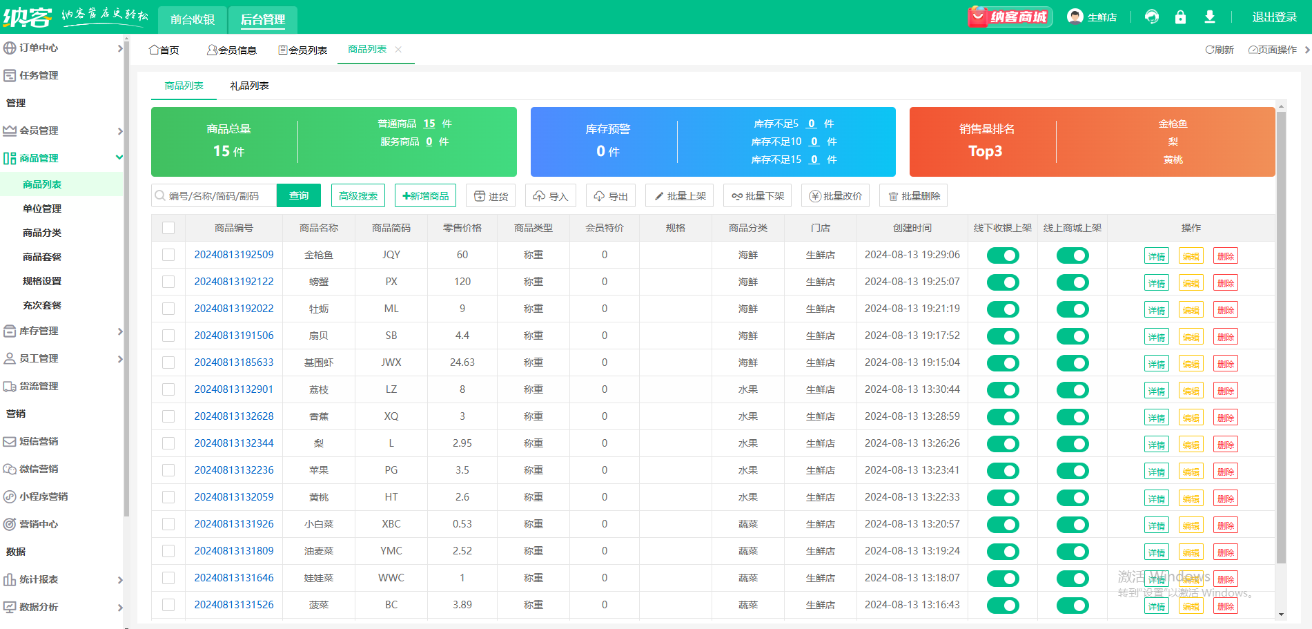Screen dimensions: 1312x629
Task: Click the 订单中心 globe icon
Action: pos(10,48)
